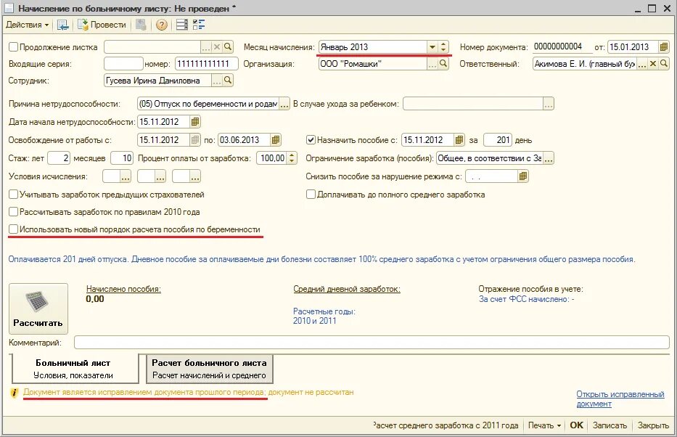Clear the Ответственный field with X icon
The image size is (677, 437).
coord(653,64)
